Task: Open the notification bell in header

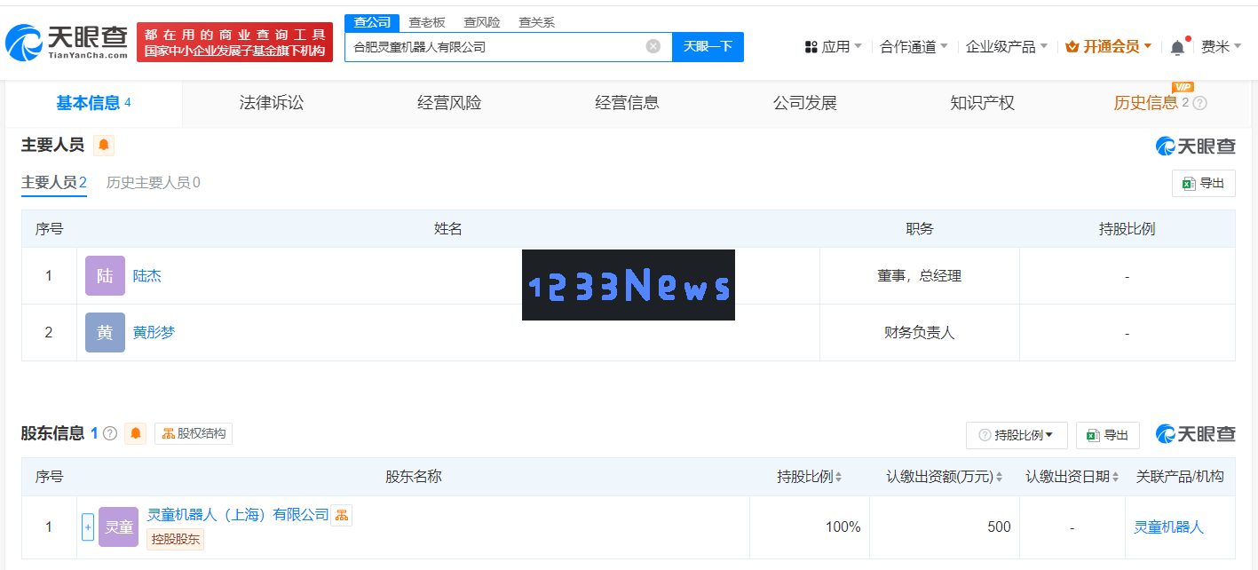Action: [x=1177, y=47]
